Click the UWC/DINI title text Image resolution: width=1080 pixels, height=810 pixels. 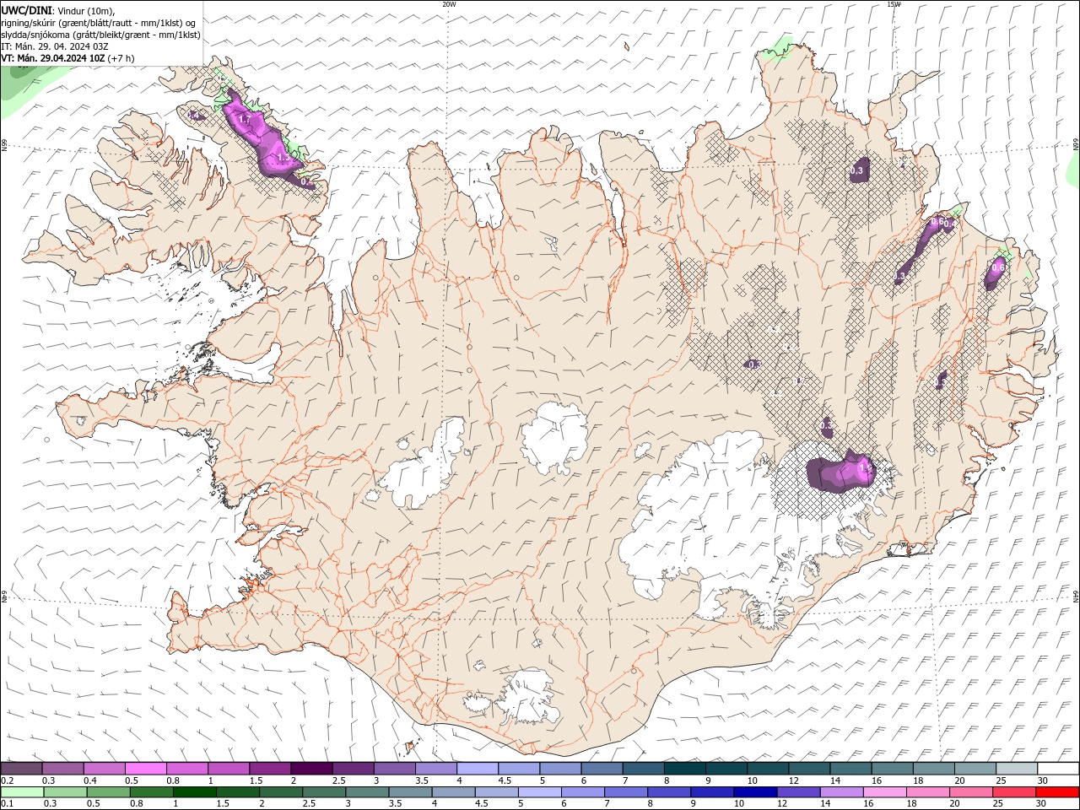pyautogui.click(x=26, y=10)
